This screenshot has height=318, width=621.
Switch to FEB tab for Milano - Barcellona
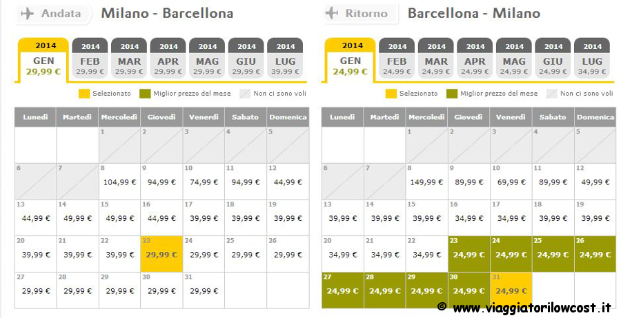(x=90, y=58)
